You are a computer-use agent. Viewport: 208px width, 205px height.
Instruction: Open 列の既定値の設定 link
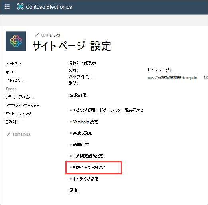[x=88, y=156]
